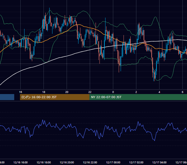Click the ロンドン 16:00-22:00 JST session bar
The image size is (187, 165).
tap(55, 97)
